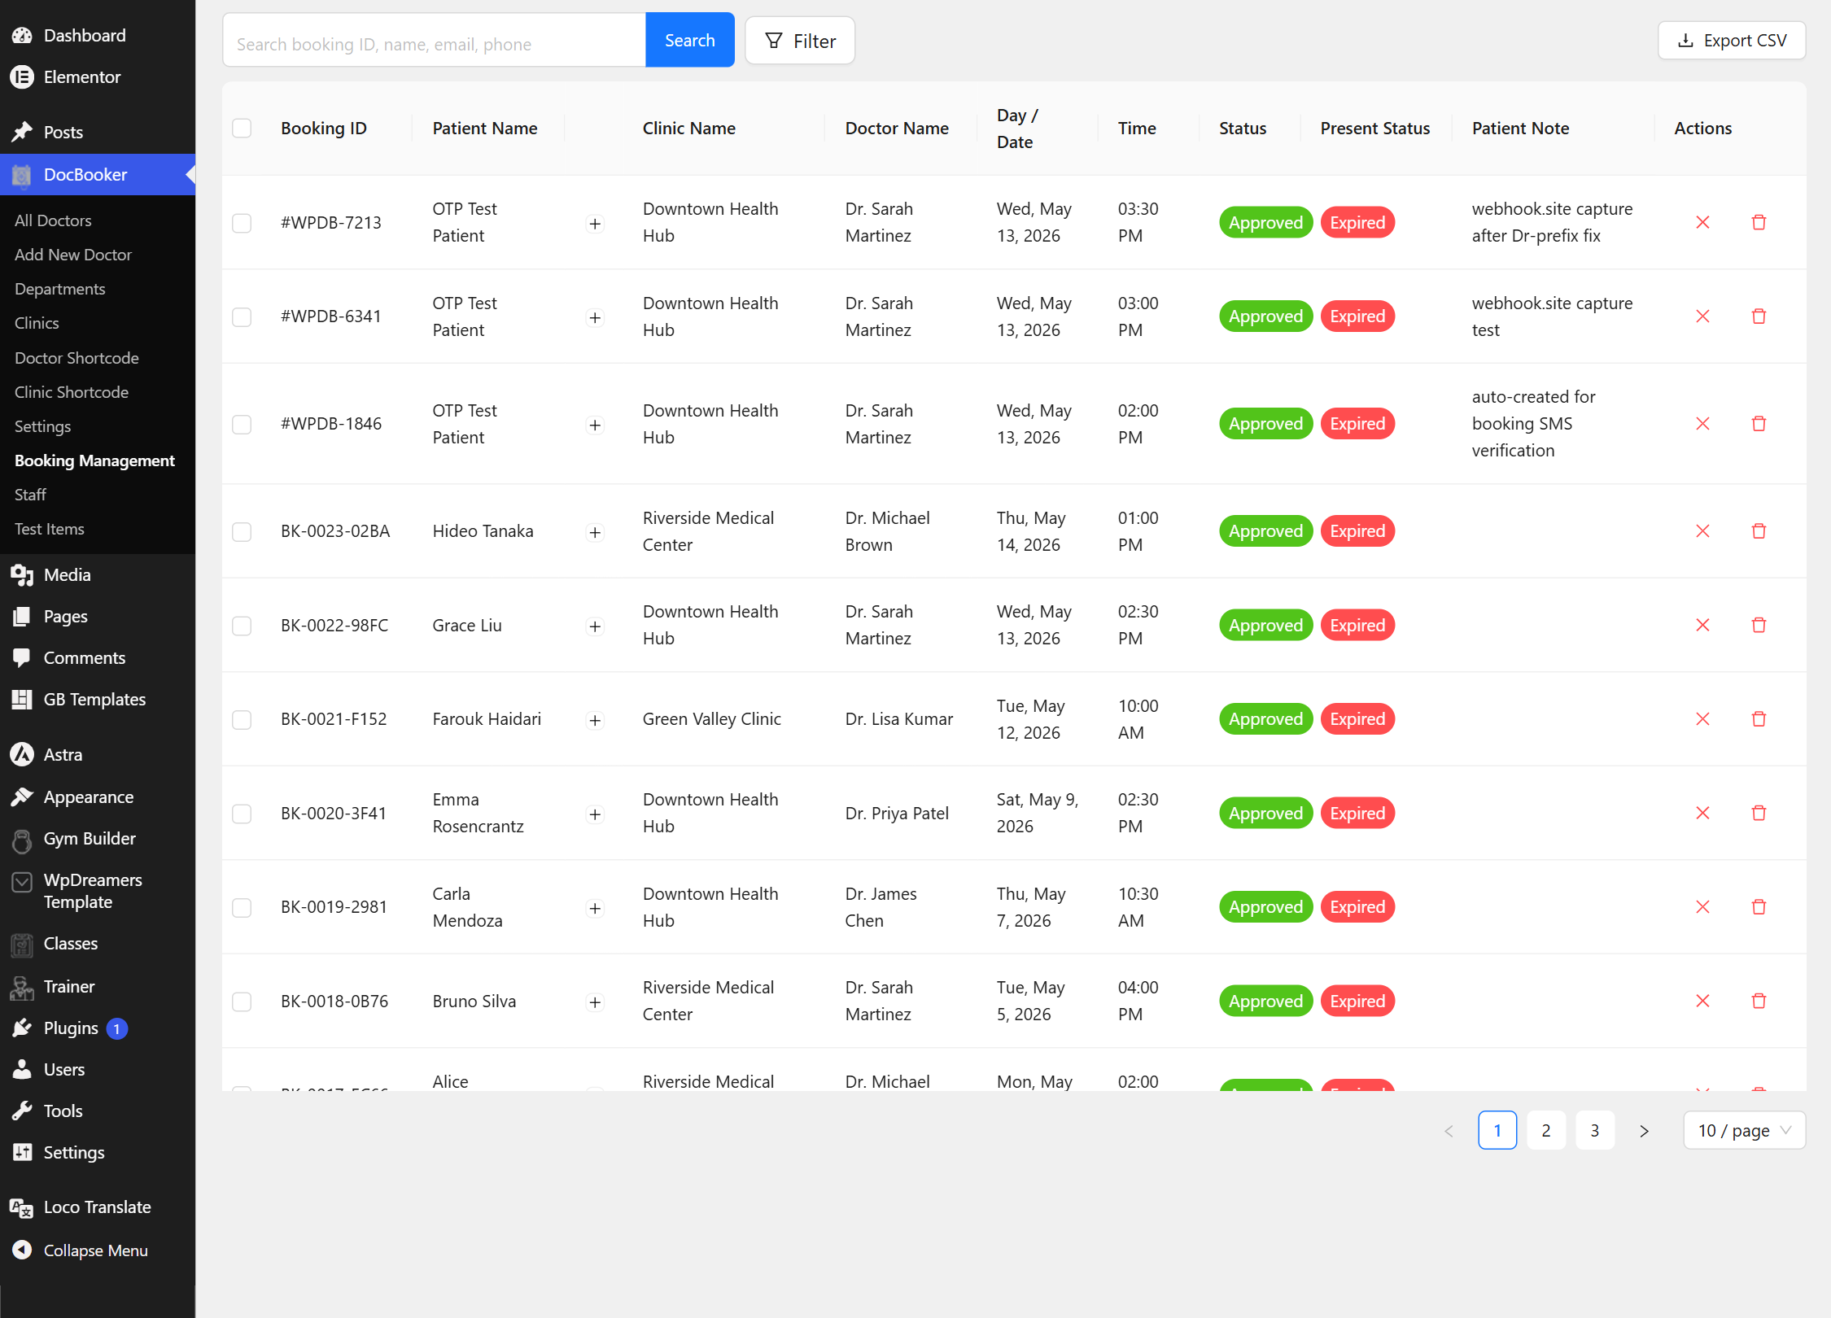
Task: Cancel Carla Mendoza booking with X icon
Action: 1702,906
